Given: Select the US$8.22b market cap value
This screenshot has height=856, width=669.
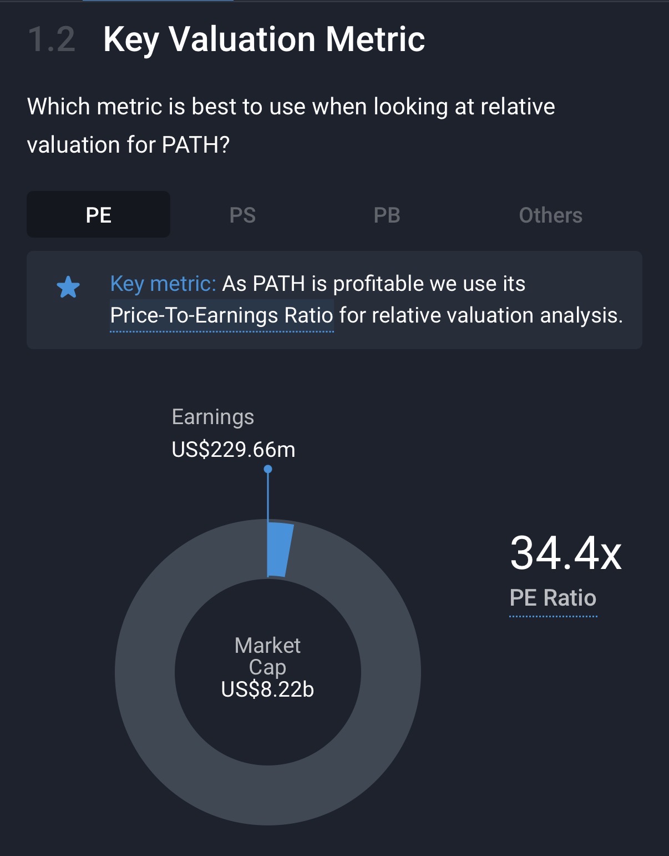Looking at the screenshot, I should point(267,689).
